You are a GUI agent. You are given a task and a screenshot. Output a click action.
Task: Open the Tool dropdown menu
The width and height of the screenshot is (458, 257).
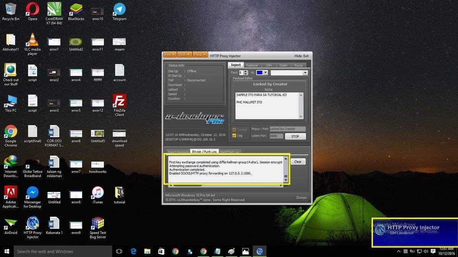click(184, 54)
